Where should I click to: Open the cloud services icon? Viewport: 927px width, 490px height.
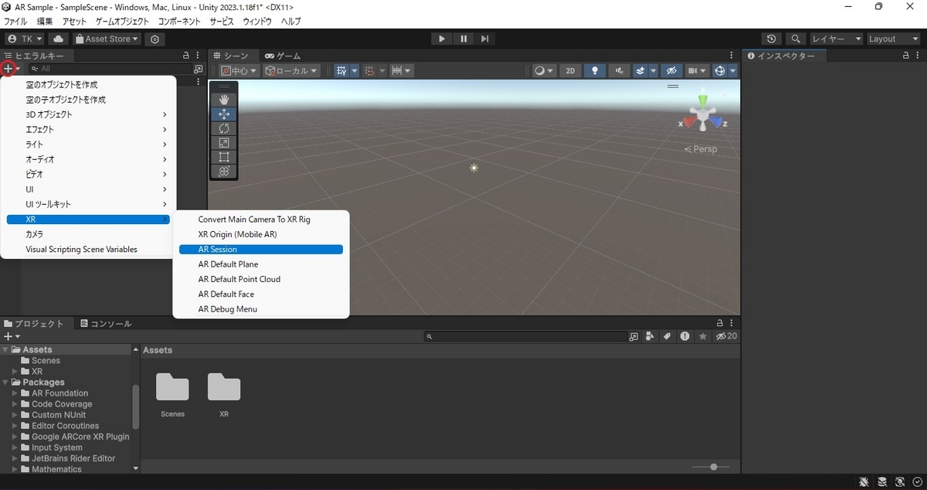[59, 39]
